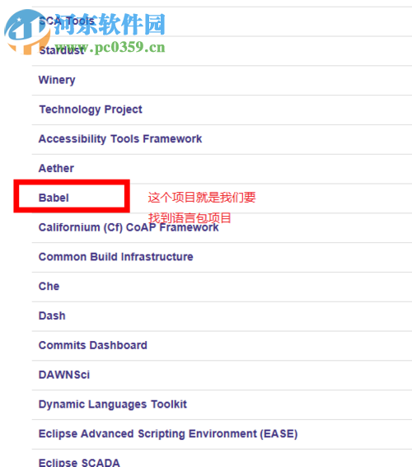Click the Eclipse SCADA project link
This screenshot has height=467, width=412.
(x=79, y=463)
